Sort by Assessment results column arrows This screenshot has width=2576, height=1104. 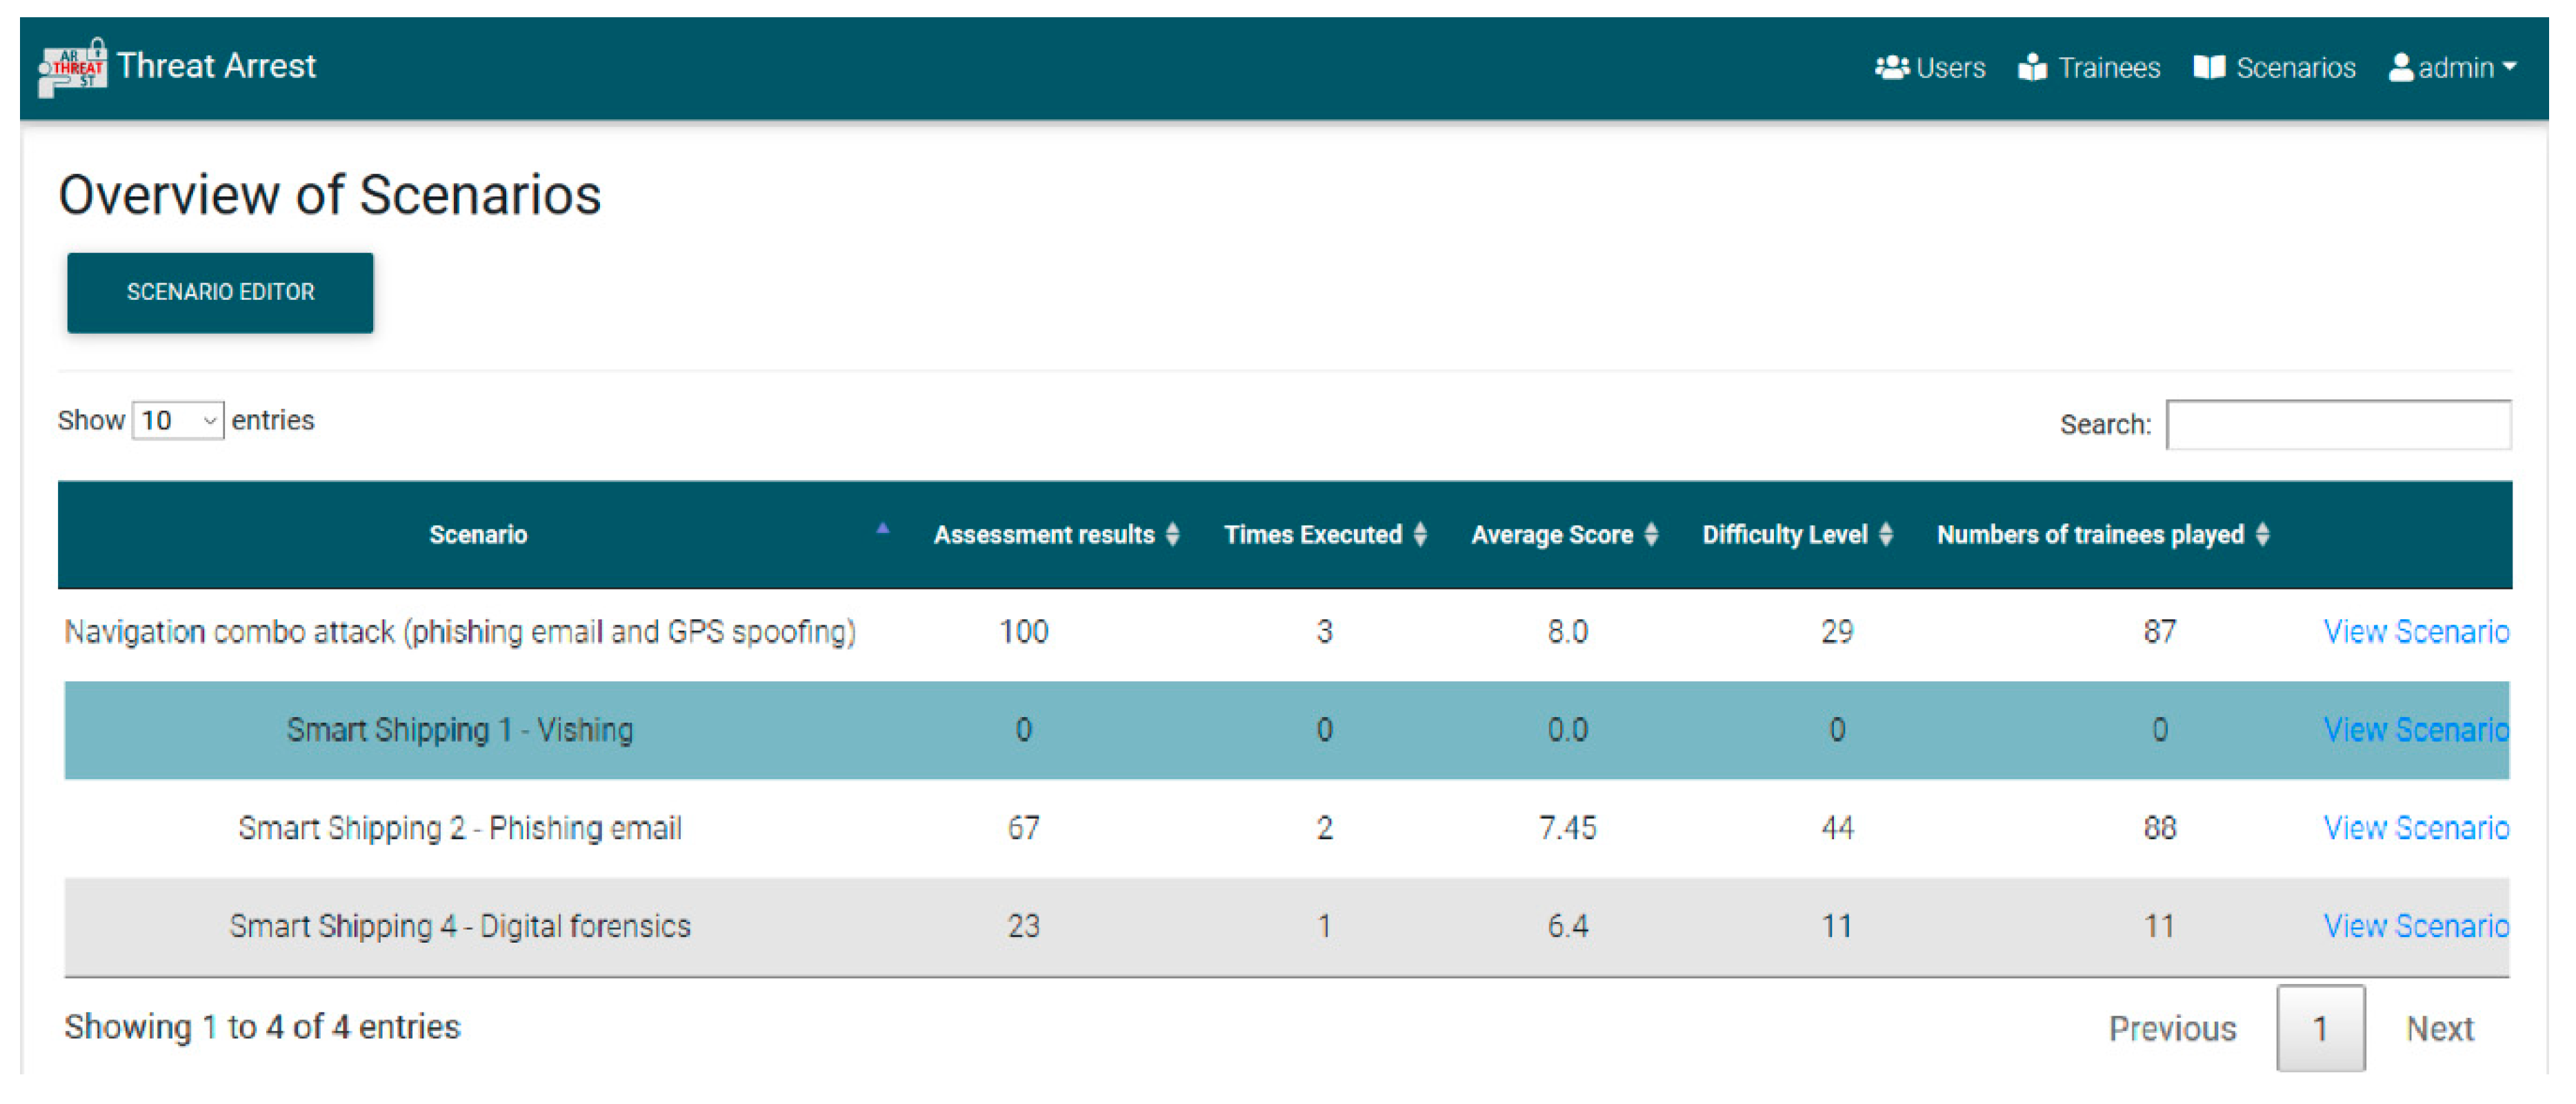point(1173,535)
